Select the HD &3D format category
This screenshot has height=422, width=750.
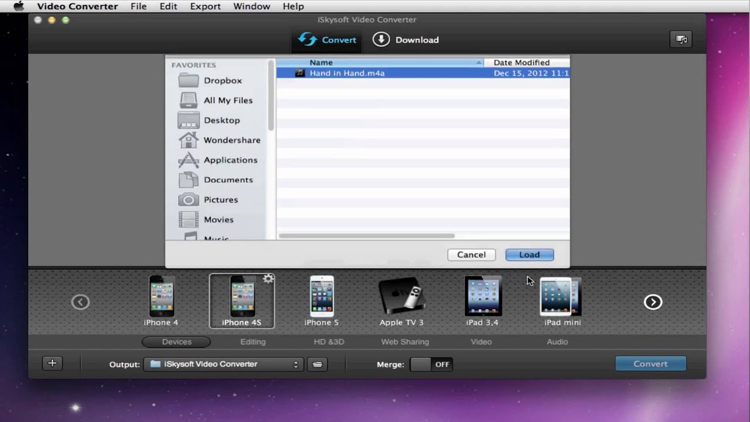329,342
